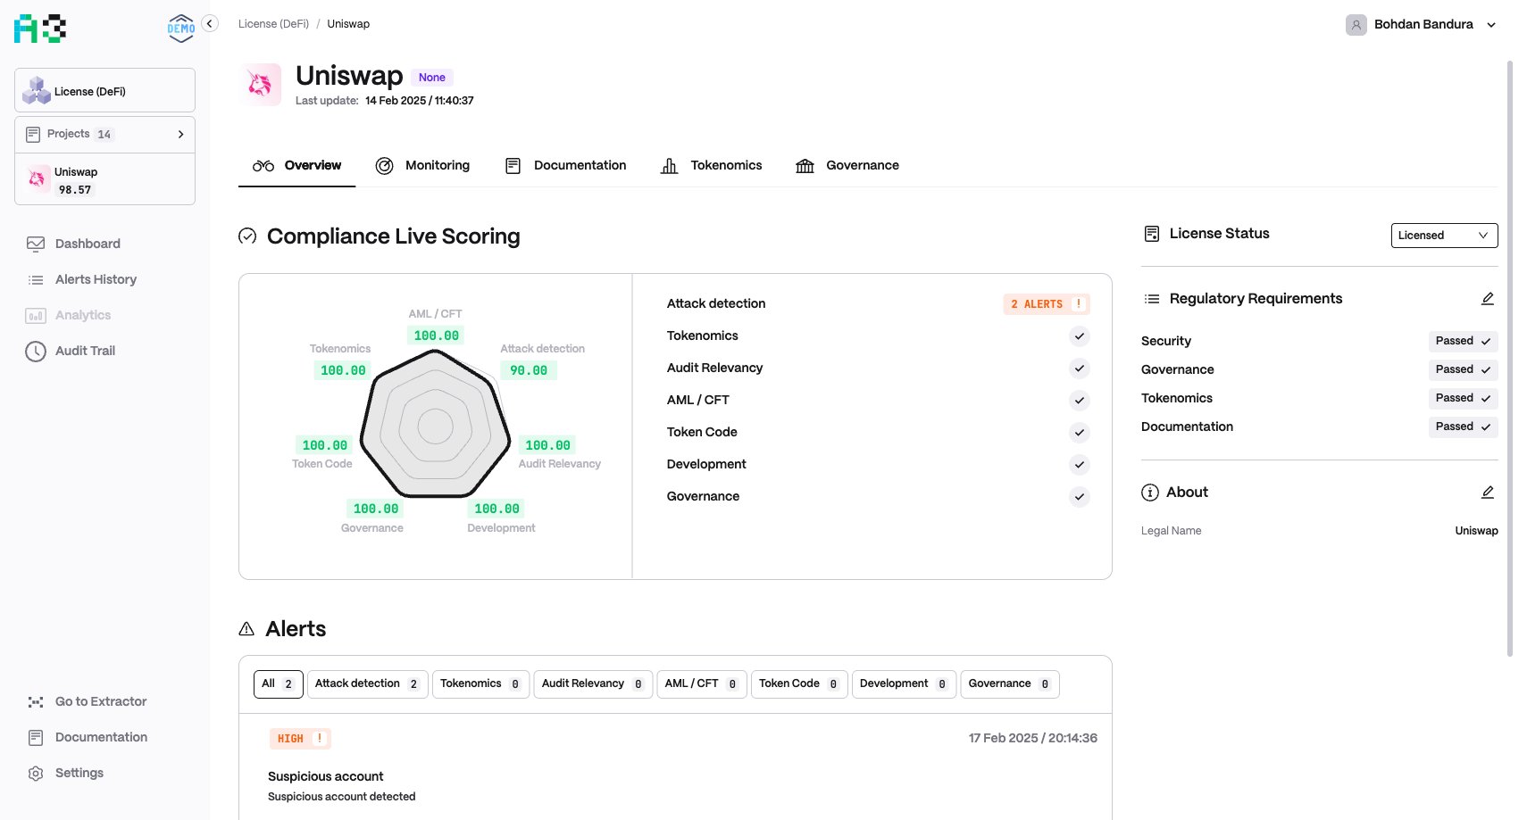Click the Audit Relevancy check mark
This screenshot has width=1527, height=820.
coord(1080,369)
